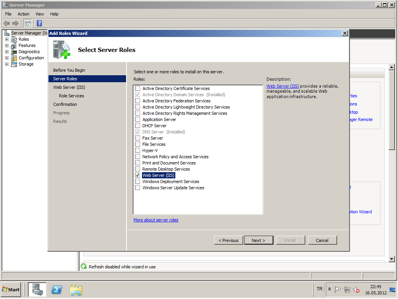The width and height of the screenshot is (398, 299).
Task: Click the muted volume tray icon
Action: (x=356, y=290)
